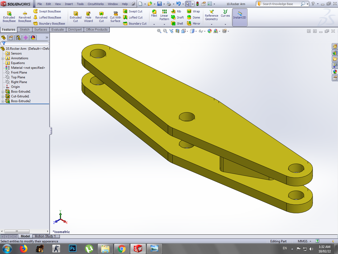Choose the Lofted Cut command
Viewport: 338px width, 254px height.
(133, 17)
